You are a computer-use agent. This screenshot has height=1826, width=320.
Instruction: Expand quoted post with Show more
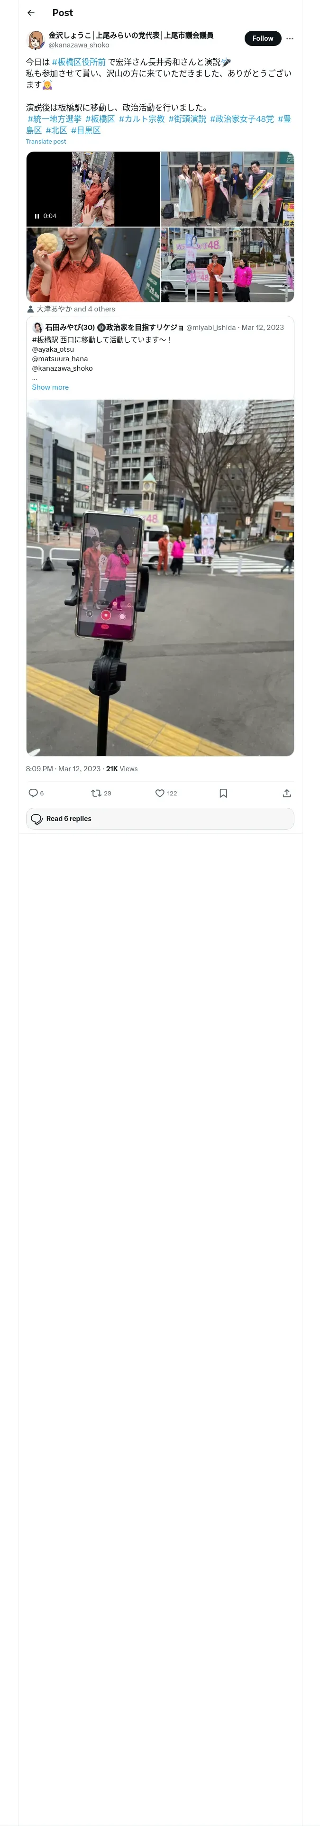tap(50, 387)
